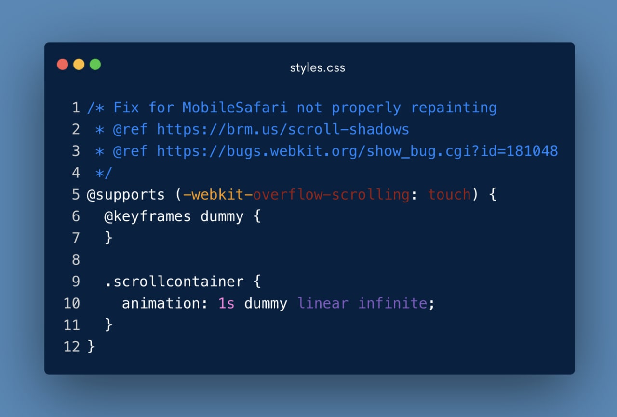Click the animation property name

coord(161,303)
